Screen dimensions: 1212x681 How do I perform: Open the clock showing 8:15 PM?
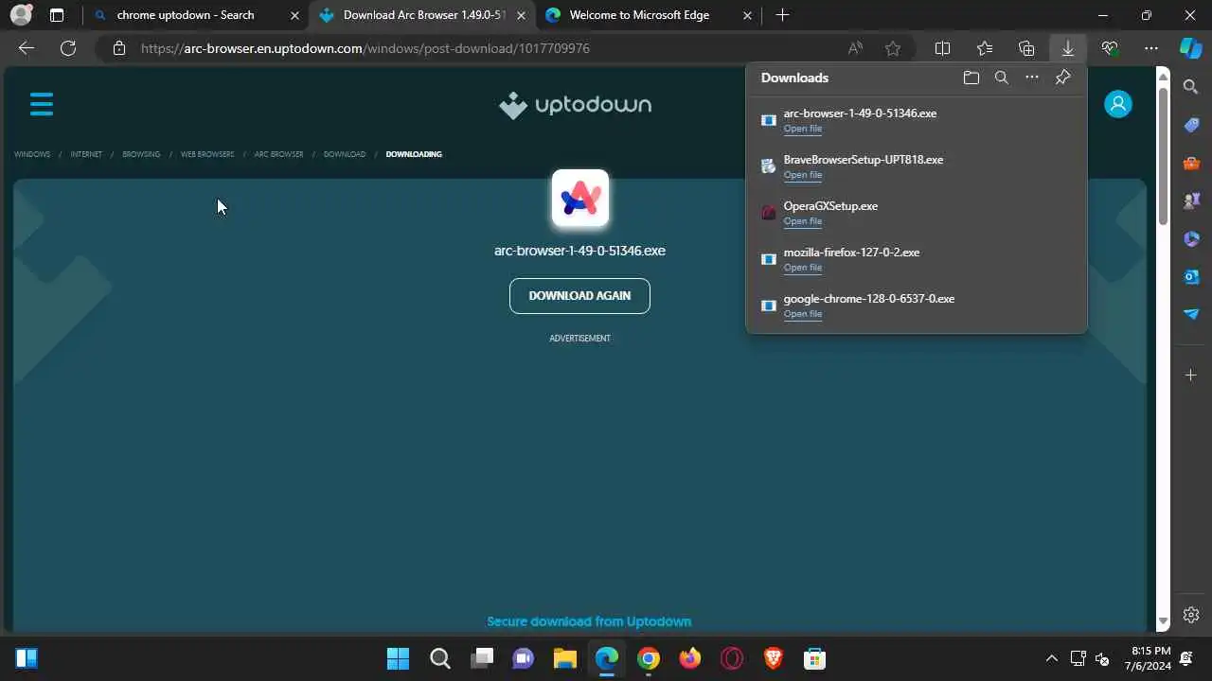click(1150, 658)
